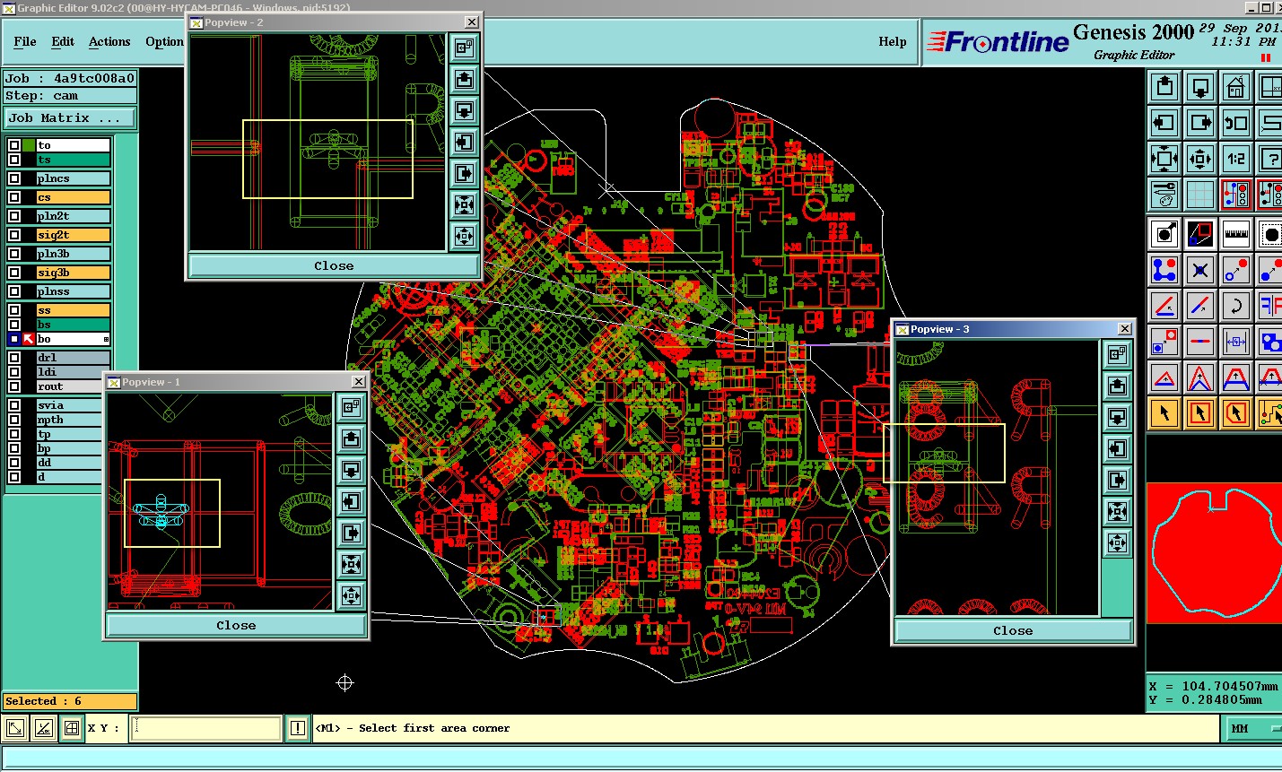Click the three connected blue-red dots icon

[x=1164, y=270]
